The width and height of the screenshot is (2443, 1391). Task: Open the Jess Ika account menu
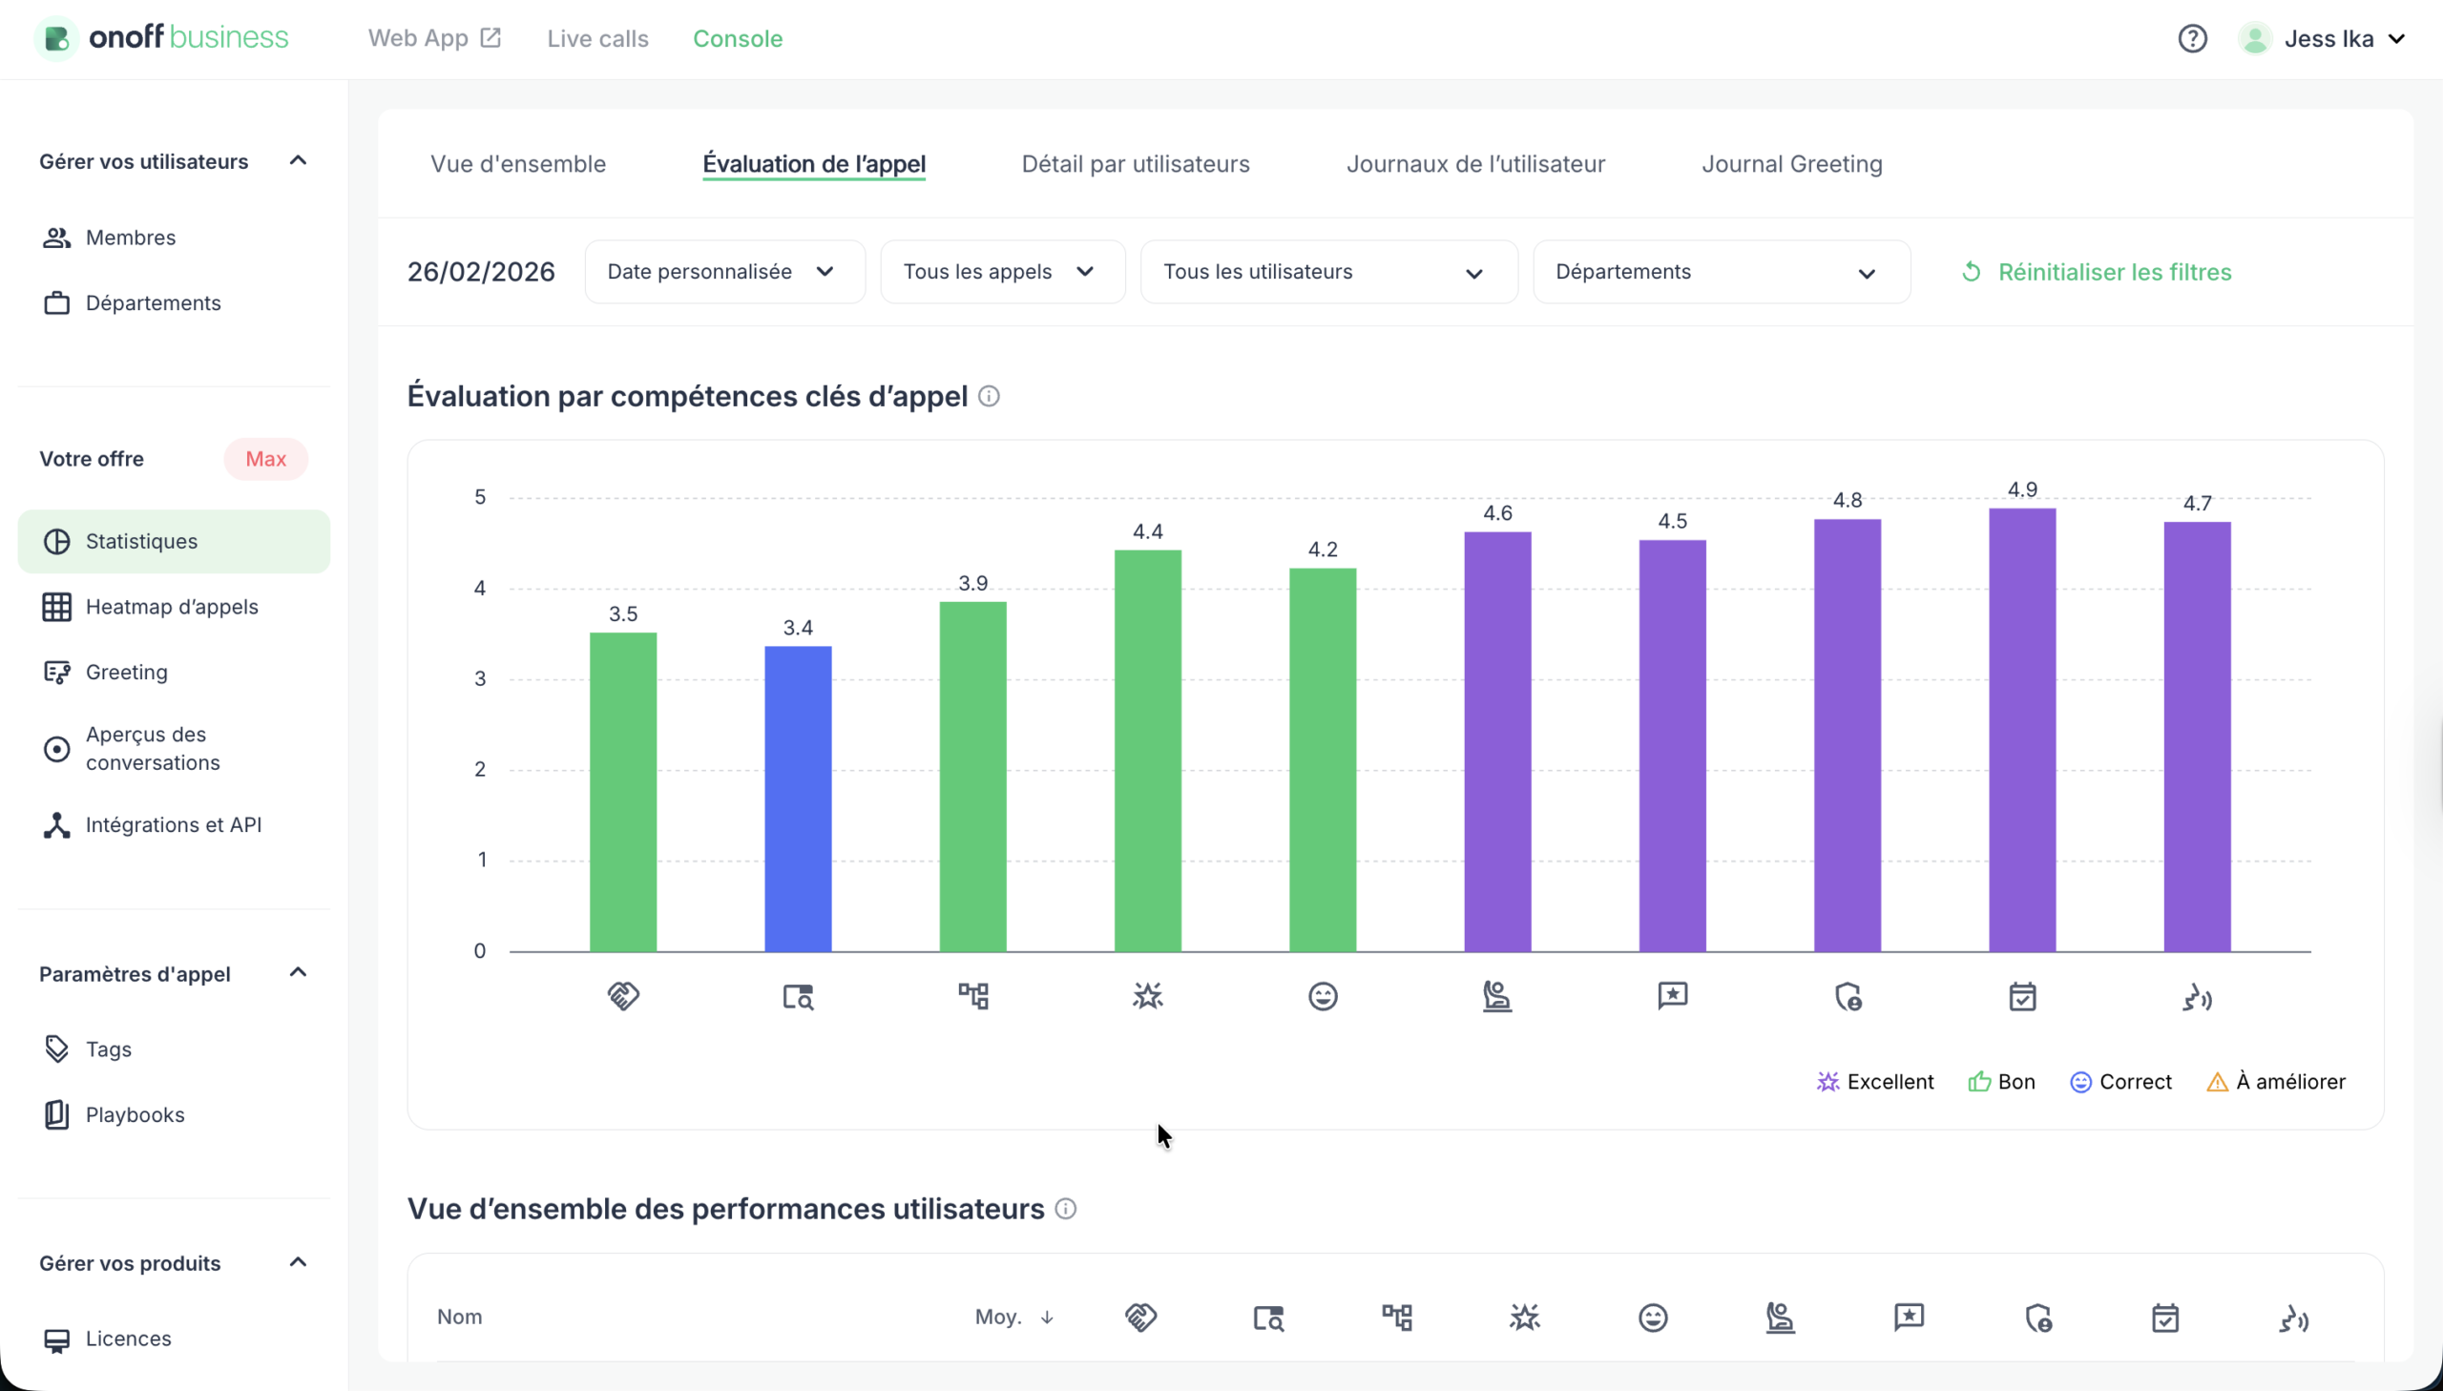click(2325, 38)
